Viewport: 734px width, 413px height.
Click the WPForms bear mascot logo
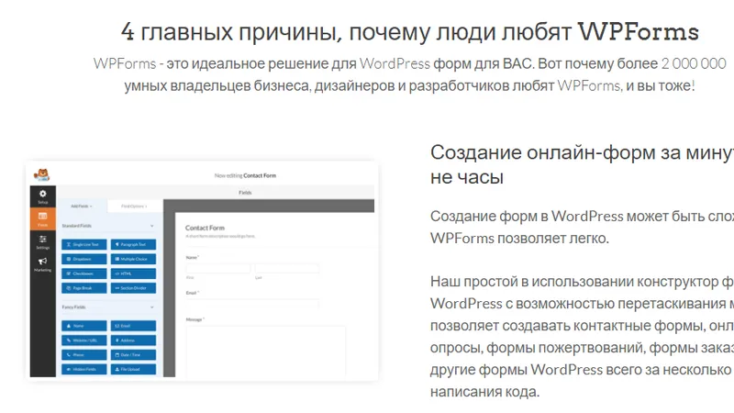(x=41, y=175)
